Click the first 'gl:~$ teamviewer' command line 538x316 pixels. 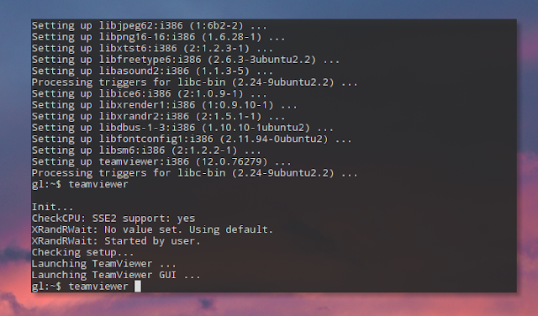click(80, 184)
